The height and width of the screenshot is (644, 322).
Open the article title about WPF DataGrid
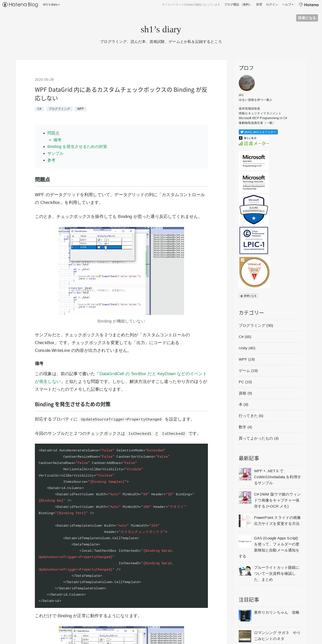121,94
